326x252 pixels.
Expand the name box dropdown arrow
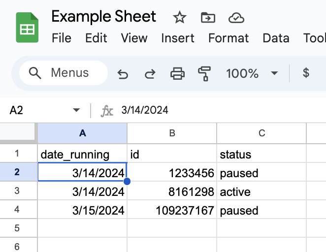76,110
